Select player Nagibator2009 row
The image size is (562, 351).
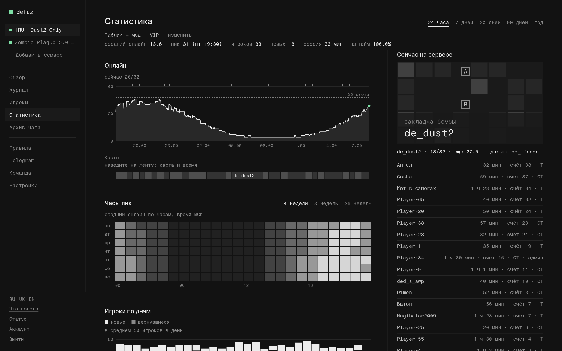[x=470, y=316]
